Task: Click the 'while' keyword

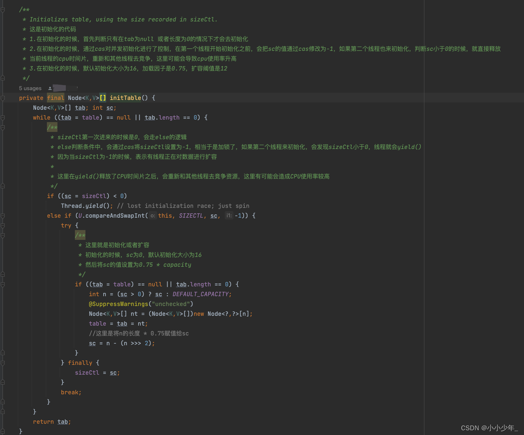Action: point(41,117)
